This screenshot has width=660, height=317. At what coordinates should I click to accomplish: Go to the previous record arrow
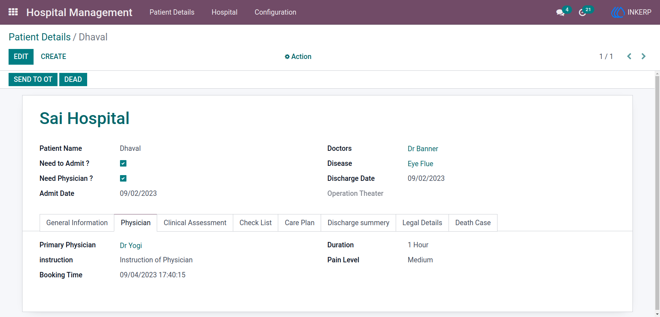629,56
